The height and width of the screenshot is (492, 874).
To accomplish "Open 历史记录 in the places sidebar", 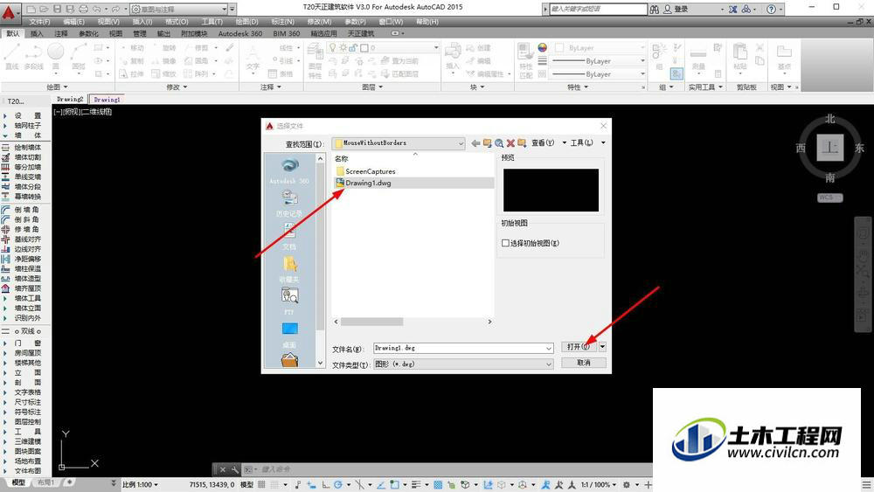I will [x=289, y=204].
